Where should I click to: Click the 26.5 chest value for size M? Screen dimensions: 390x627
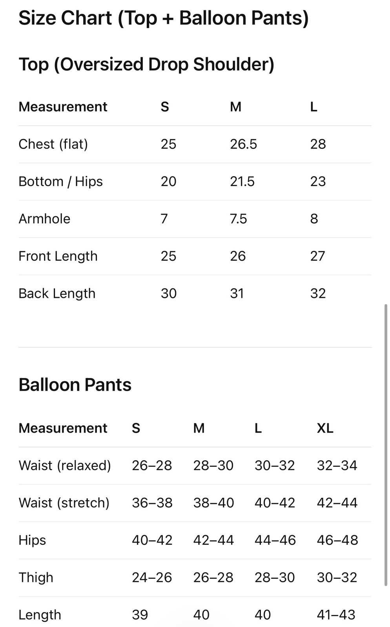243,144
